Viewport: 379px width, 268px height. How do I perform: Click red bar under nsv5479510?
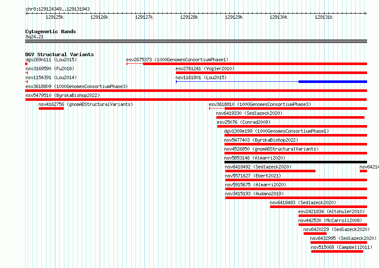tap(196, 100)
